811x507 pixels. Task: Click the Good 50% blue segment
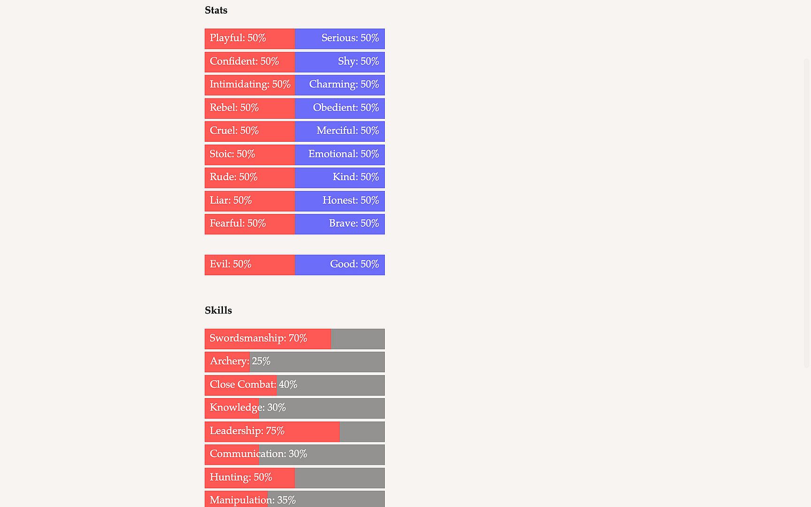(340, 265)
